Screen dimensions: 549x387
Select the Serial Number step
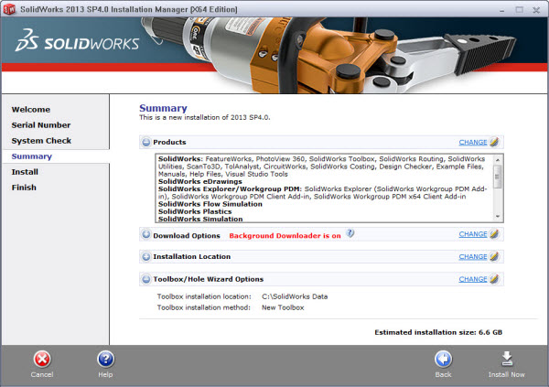coord(41,125)
